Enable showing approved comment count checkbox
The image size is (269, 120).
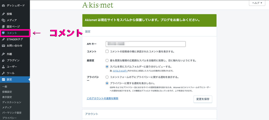tap(107, 51)
